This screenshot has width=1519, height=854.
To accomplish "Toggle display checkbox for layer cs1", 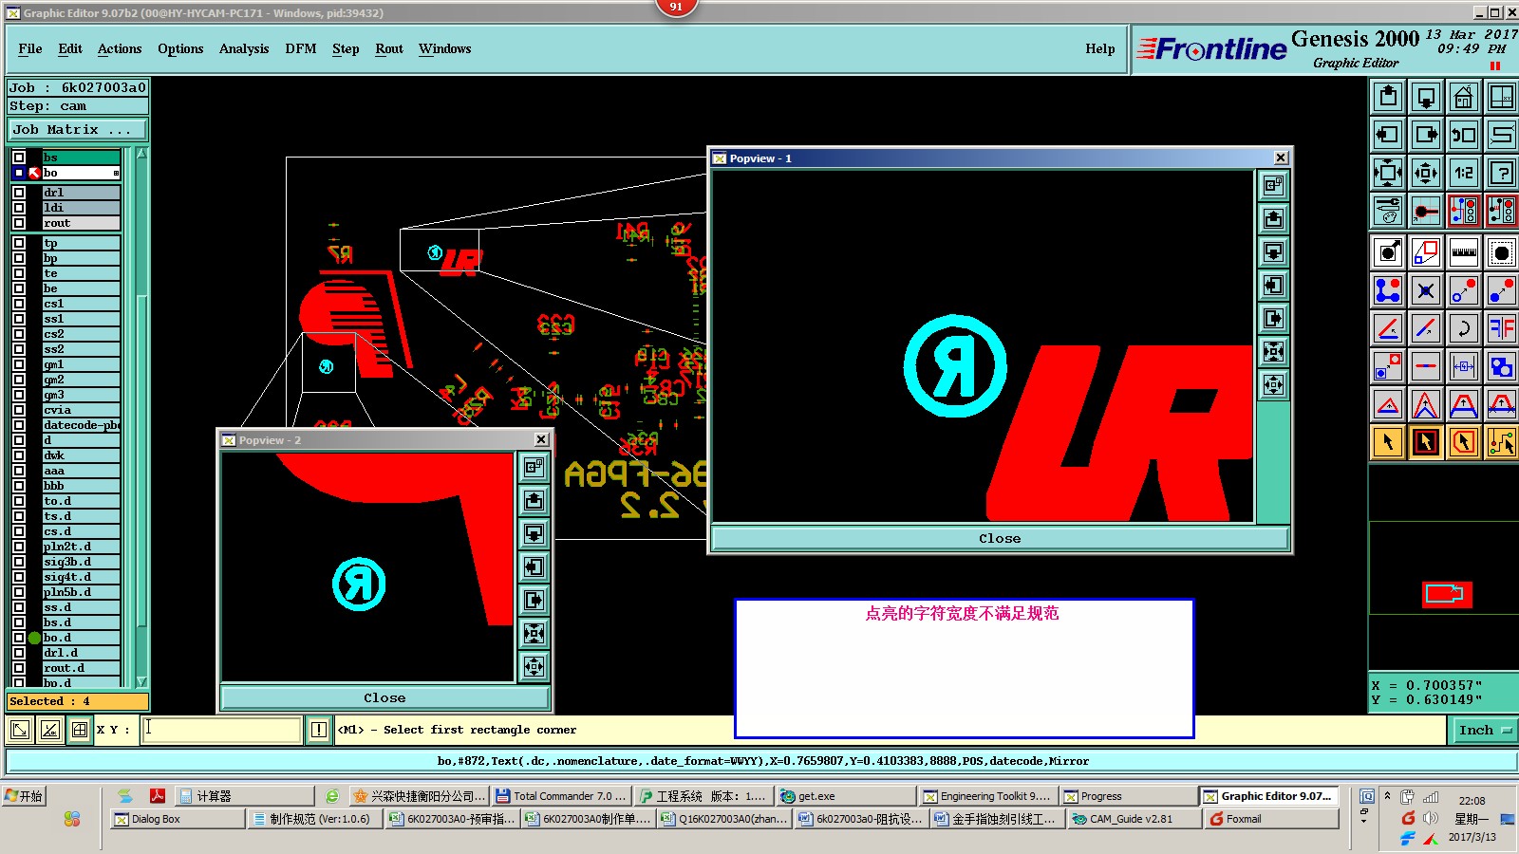I will click(19, 304).
